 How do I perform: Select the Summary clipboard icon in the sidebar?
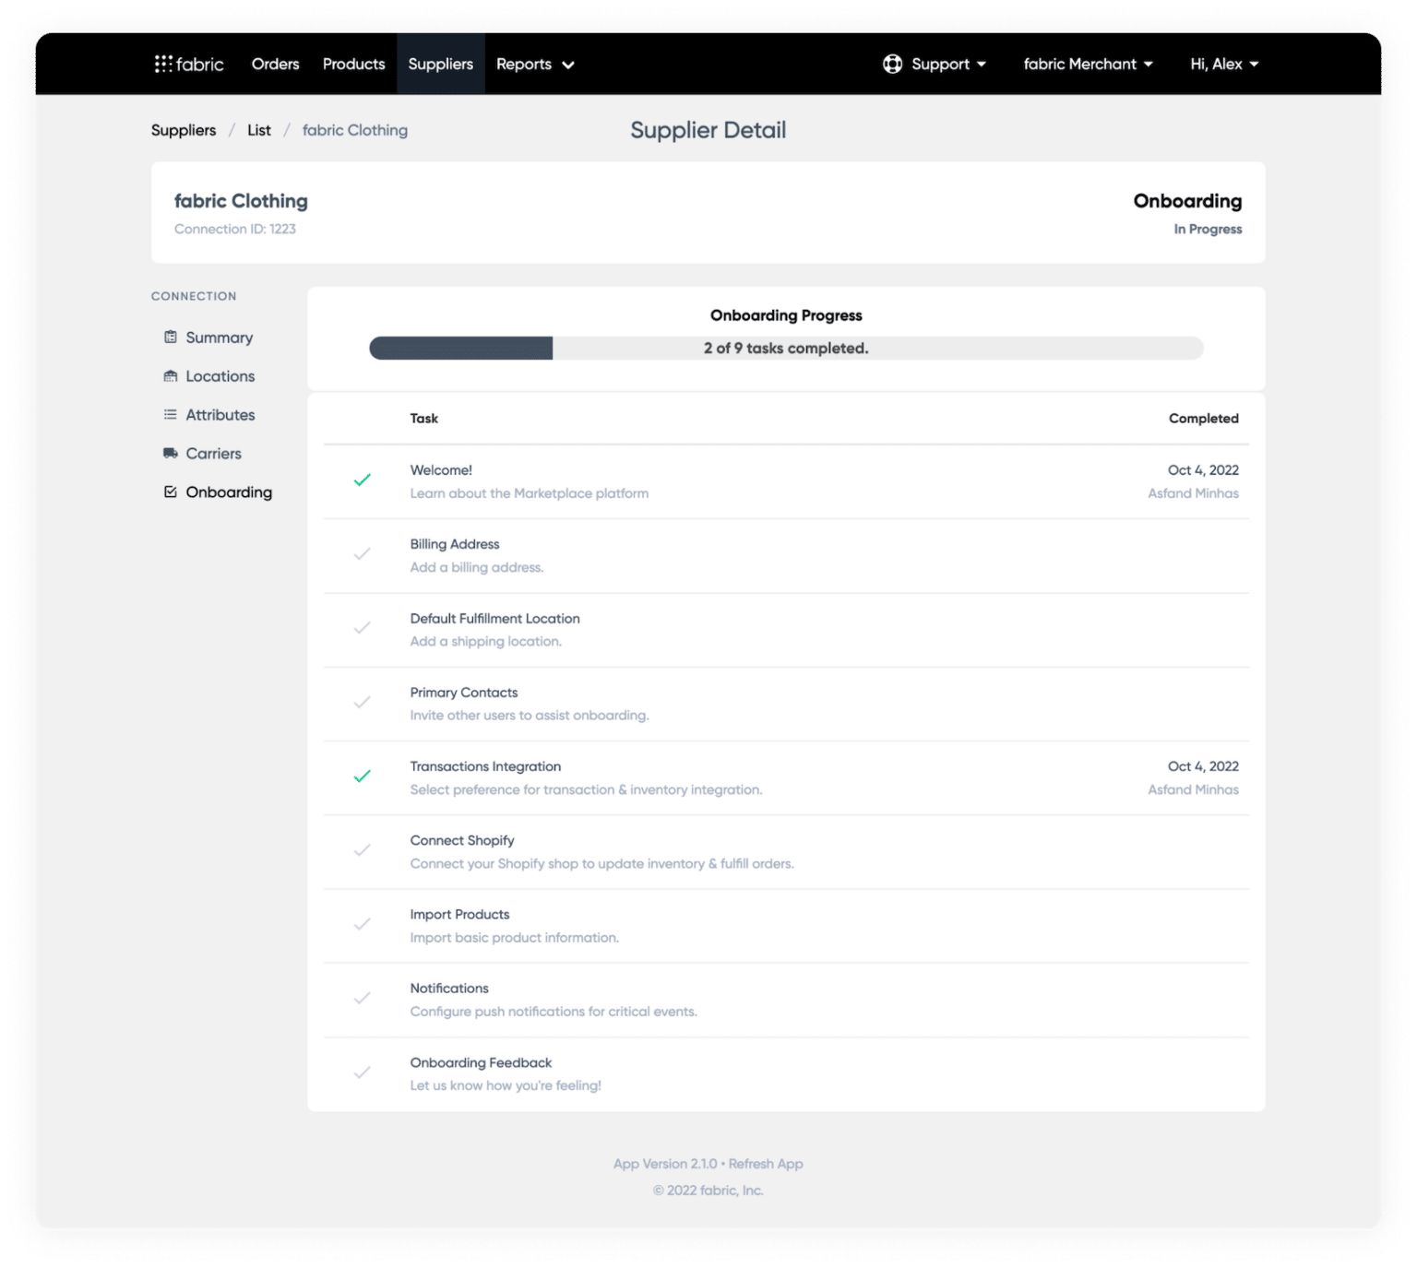pos(170,338)
